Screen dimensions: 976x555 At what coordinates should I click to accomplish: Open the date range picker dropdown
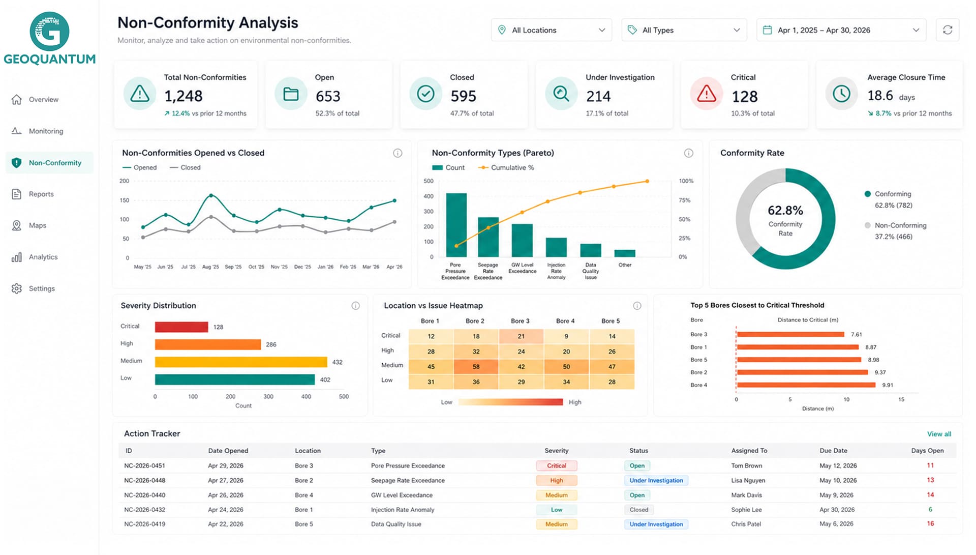point(841,30)
